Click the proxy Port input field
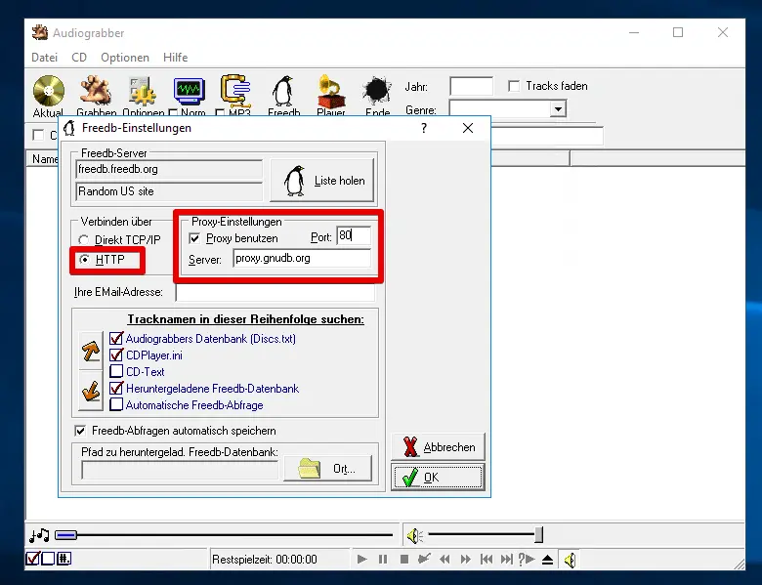Screen dimensions: 762x585 [x=354, y=235]
